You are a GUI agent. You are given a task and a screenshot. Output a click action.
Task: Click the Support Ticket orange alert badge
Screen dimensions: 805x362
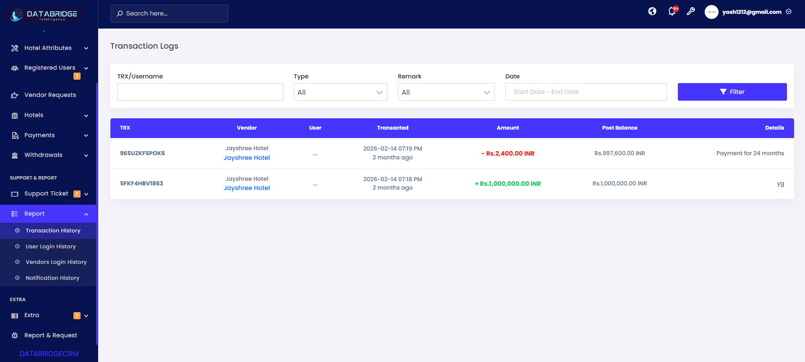pyautogui.click(x=77, y=194)
